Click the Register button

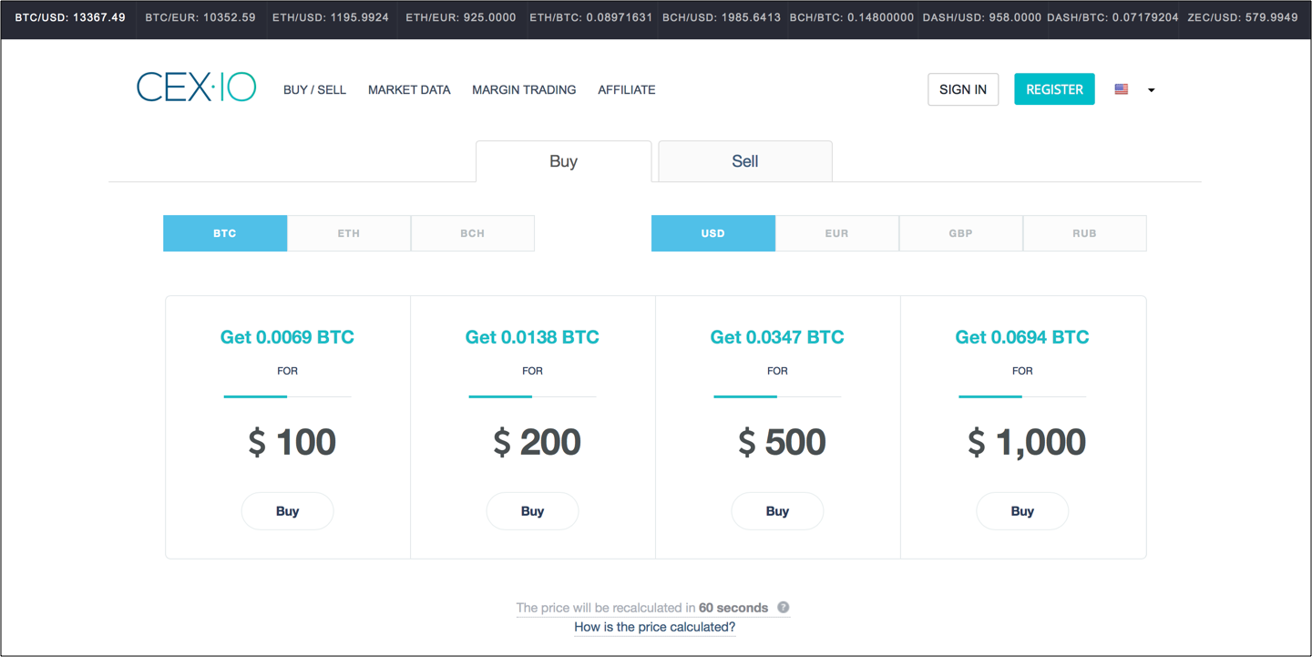coord(1054,89)
